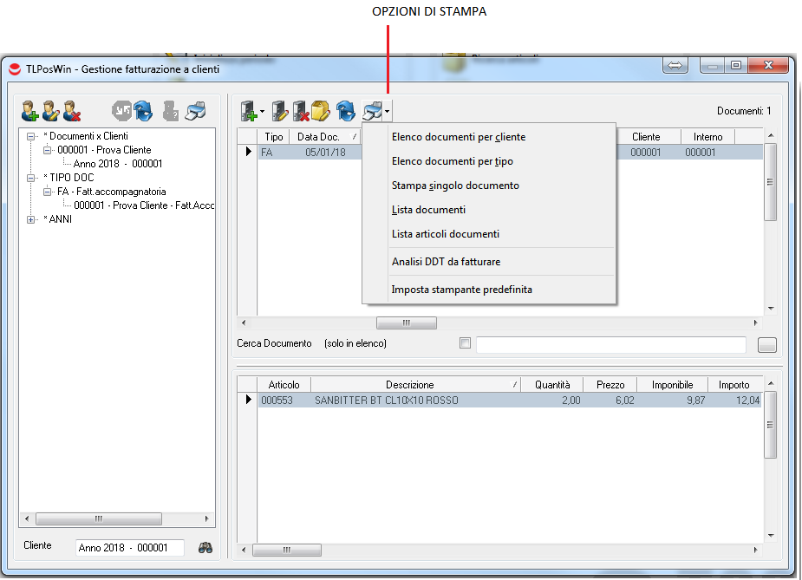Collapse the Documenti x Clienti tree node
This screenshot has width=802, height=580.
click(x=32, y=136)
